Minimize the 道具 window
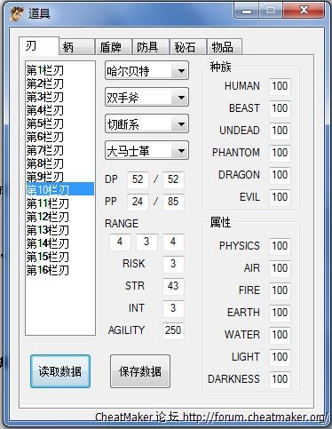This screenshot has width=332, height=429. pyautogui.click(x=246, y=11)
